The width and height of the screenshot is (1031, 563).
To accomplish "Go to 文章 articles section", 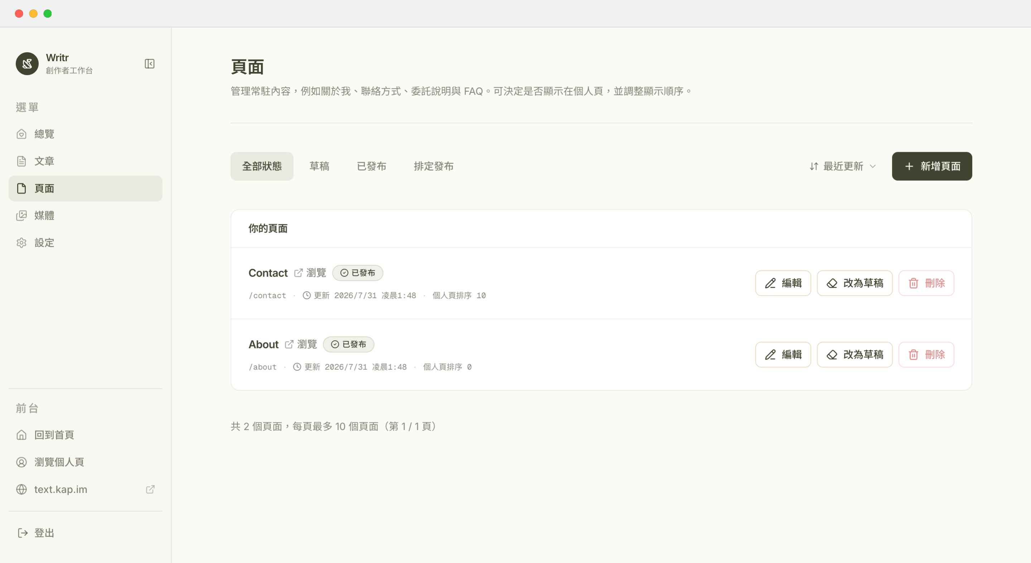I will coord(85,161).
